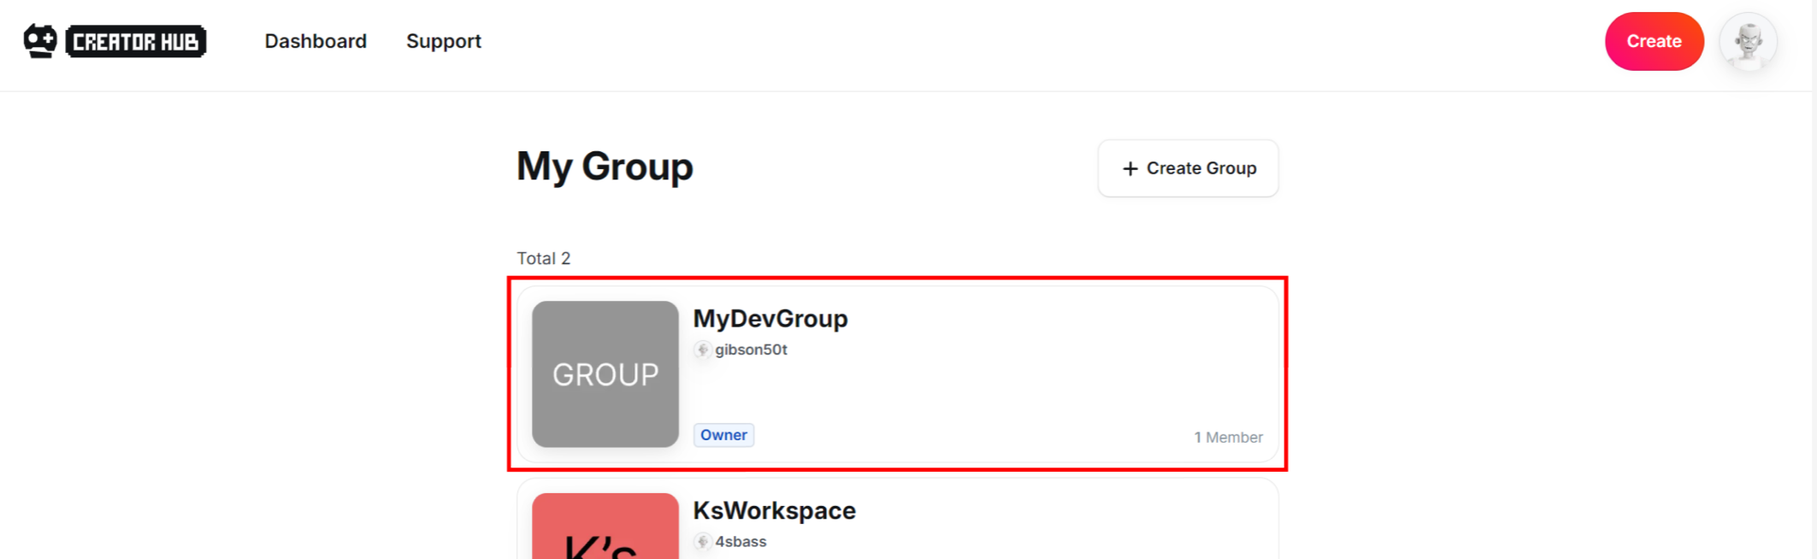The height and width of the screenshot is (559, 1817).
Task: Click the Total 2 count text
Action: click(543, 258)
